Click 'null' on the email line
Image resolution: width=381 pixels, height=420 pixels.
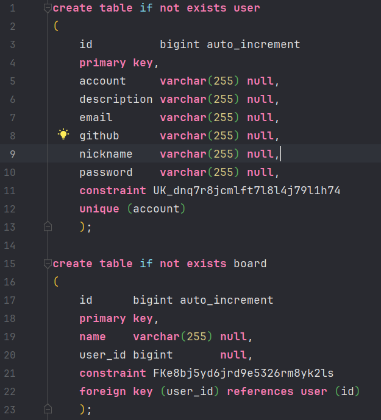(260, 117)
